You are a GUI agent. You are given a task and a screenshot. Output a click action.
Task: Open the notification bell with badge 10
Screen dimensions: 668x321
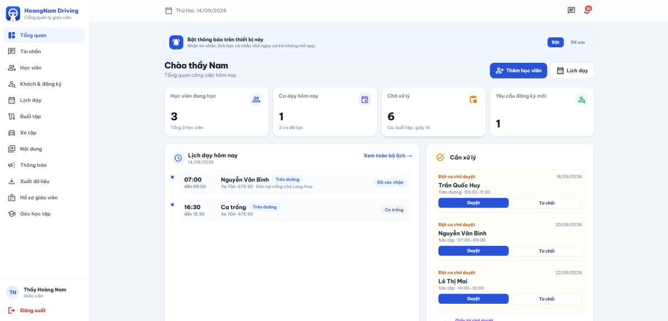coord(587,11)
